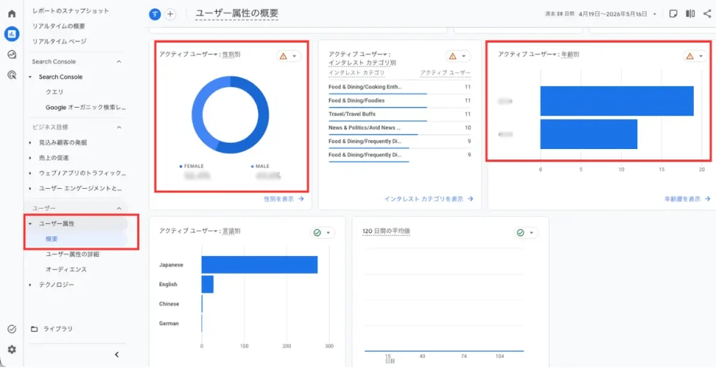Expand the 売上の促進 tree item
This screenshot has width=716, height=368.
30,157
